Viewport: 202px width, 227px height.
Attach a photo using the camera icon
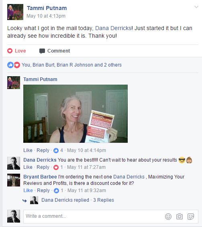[180, 217]
